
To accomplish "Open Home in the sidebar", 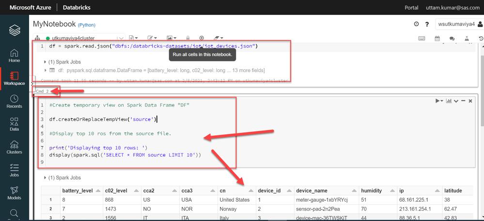I will 14,56.
